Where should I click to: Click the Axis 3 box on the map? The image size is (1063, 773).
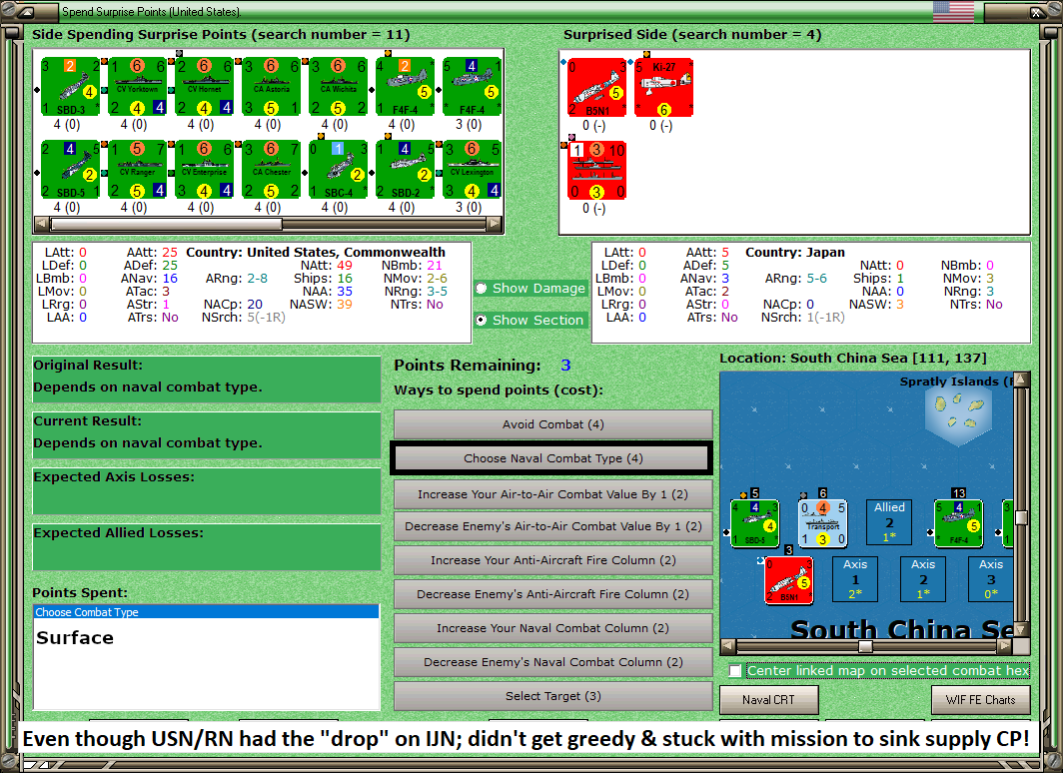(990, 579)
